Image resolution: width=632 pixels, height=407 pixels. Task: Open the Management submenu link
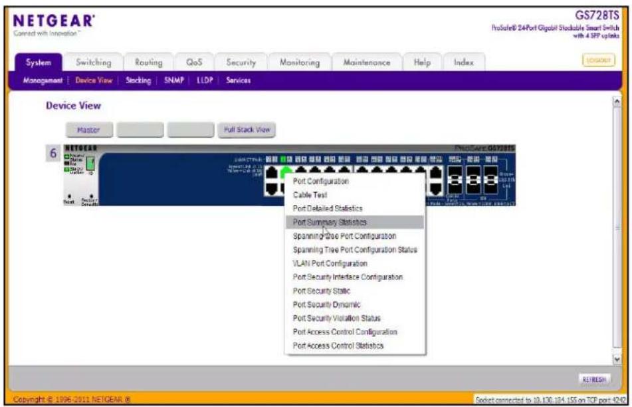(43, 80)
